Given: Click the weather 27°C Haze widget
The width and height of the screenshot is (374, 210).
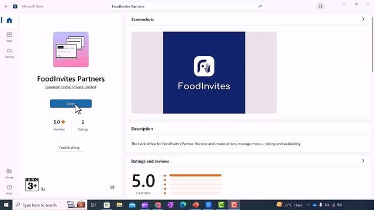Looking at the screenshot, I should coord(289,205).
